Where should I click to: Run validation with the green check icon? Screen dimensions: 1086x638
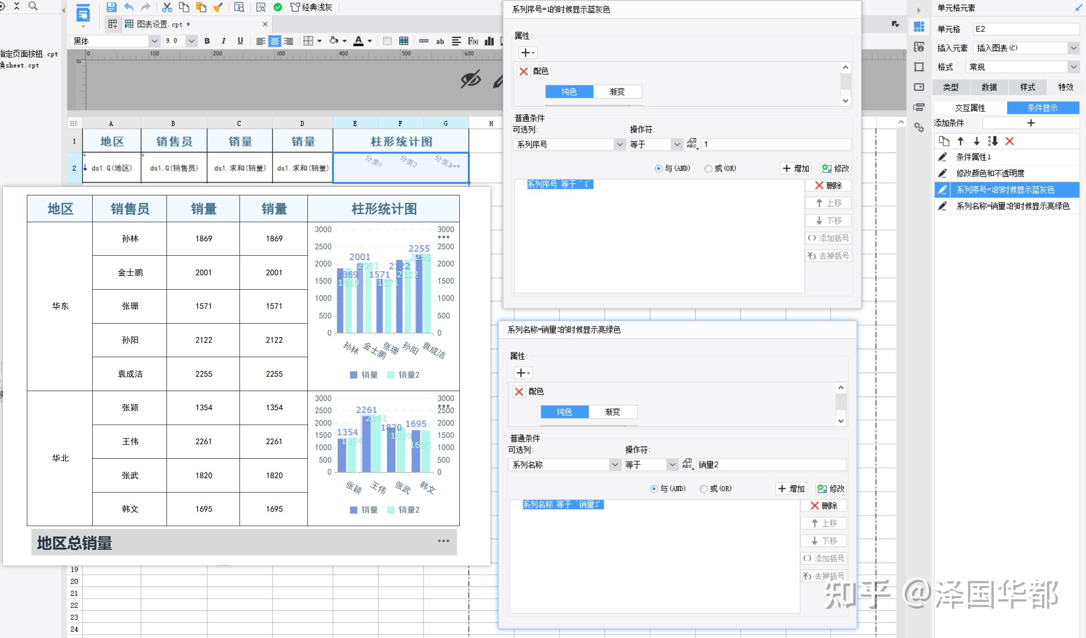(278, 7)
